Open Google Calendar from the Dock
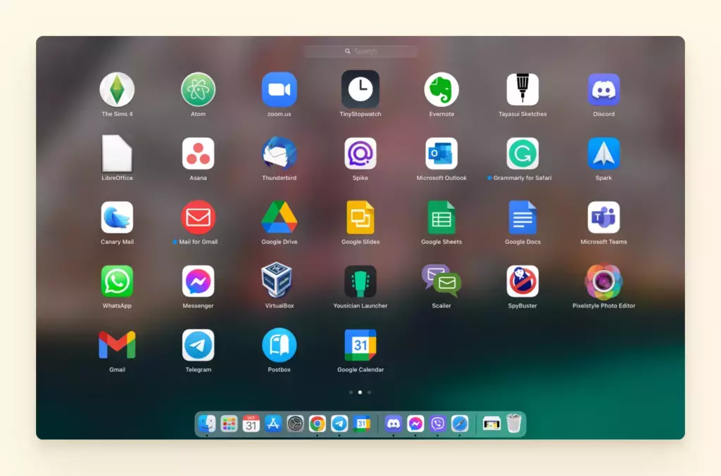Image resolution: width=721 pixels, height=476 pixels. click(x=361, y=424)
